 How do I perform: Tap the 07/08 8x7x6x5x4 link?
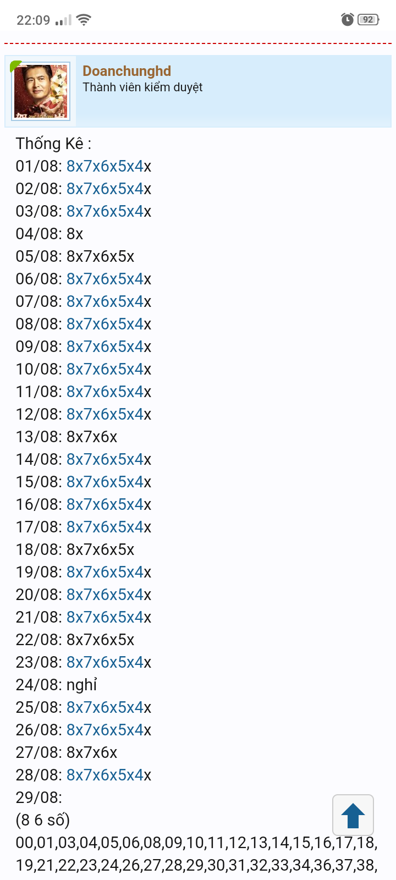pyautogui.click(x=105, y=301)
